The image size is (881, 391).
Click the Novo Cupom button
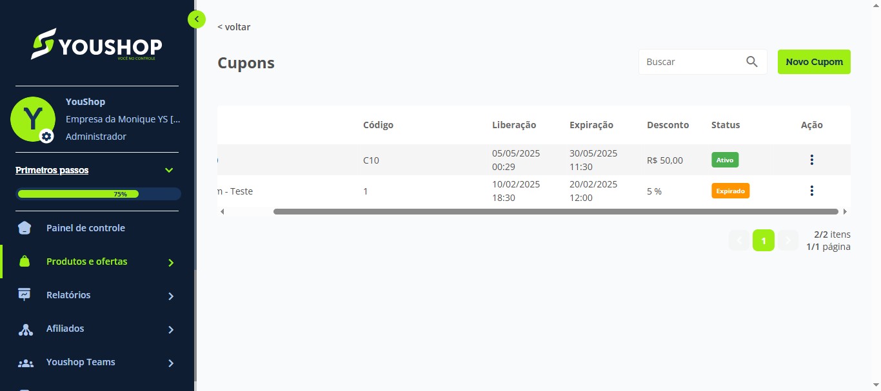click(x=814, y=62)
